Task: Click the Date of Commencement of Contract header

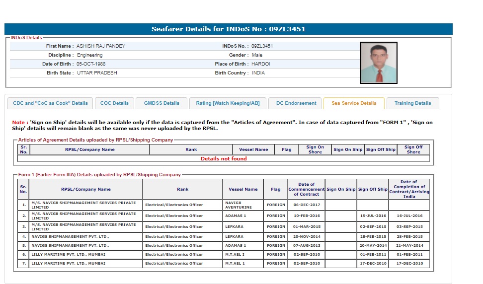Action: tap(306, 189)
